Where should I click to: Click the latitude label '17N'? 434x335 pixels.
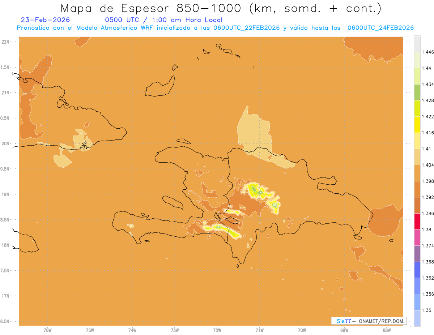point(6,296)
